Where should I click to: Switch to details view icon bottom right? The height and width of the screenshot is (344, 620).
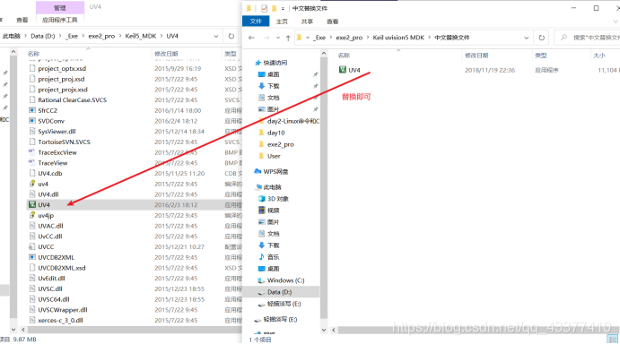[x=612, y=340]
